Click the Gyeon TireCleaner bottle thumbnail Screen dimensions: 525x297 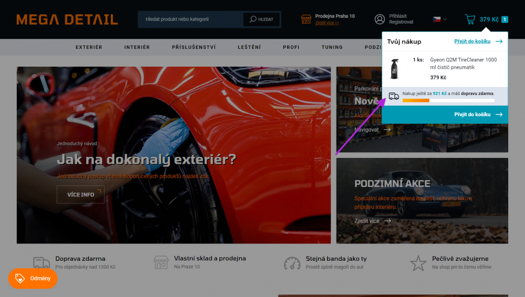coord(394,69)
